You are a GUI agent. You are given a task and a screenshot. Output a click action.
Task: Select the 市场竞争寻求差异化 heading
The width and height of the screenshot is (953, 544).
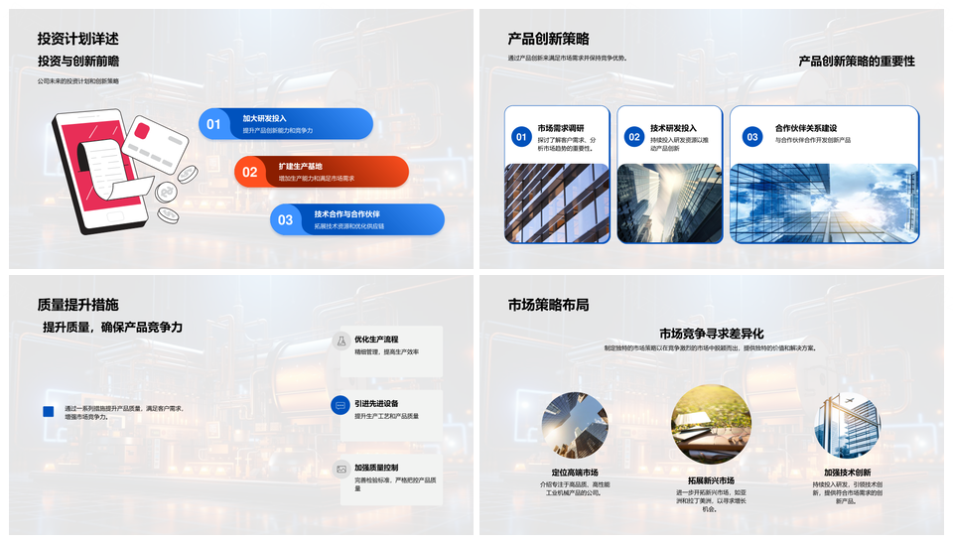tap(711, 334)
